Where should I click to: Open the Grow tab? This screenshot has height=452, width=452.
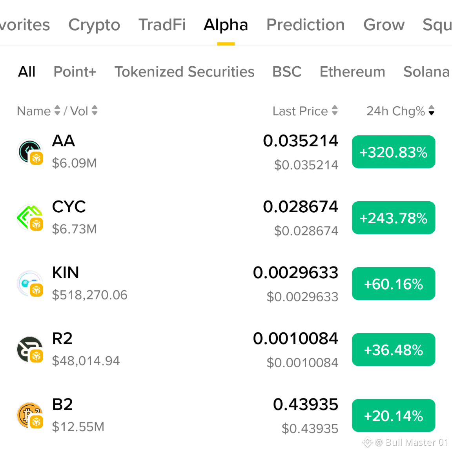tap(384, 25)
